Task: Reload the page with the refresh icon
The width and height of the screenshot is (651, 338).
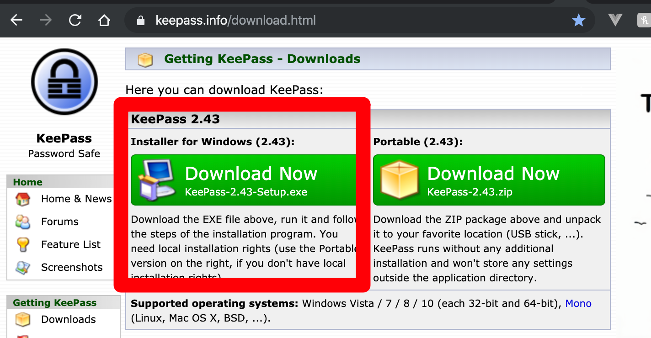Action: click(x=75, y=20)
